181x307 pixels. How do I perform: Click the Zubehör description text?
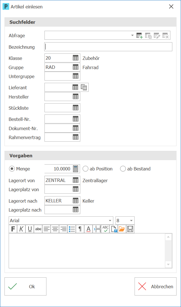pyautogui.click(x=91, y=58)
